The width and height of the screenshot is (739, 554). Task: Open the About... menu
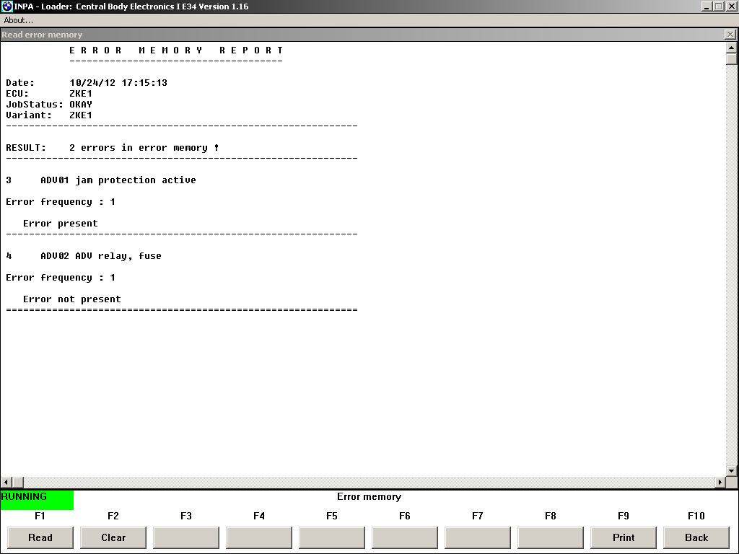(x=19, y=20)
